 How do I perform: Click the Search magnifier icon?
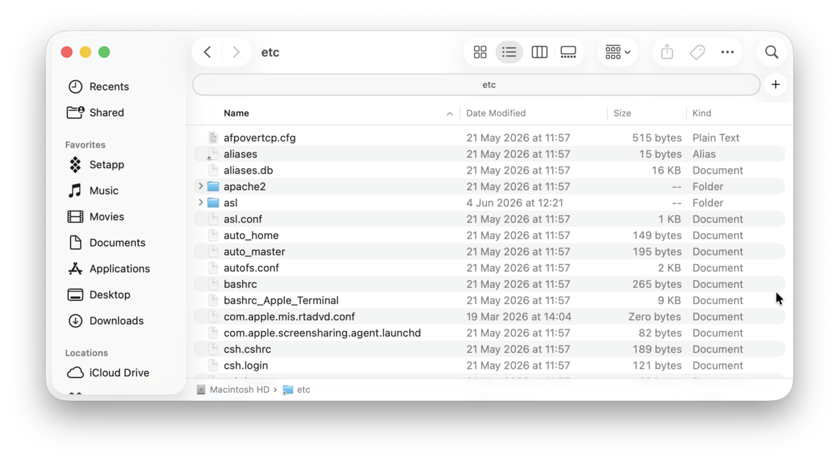[x=771, y=52]
